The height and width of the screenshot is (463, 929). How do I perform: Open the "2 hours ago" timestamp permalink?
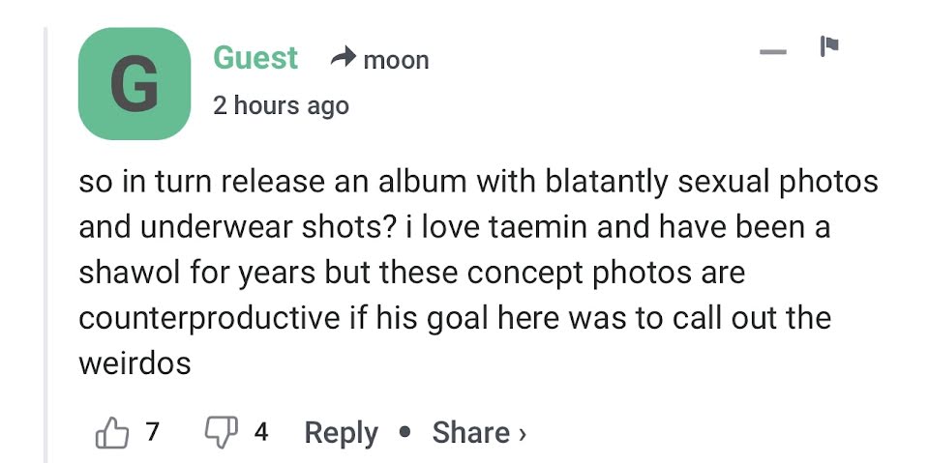(x=281, y=105)
